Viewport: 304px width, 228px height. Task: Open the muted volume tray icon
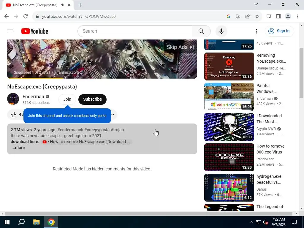[266, 222]
